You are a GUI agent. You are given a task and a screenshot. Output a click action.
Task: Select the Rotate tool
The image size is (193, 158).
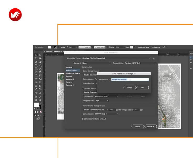click(x=36, y=75)
